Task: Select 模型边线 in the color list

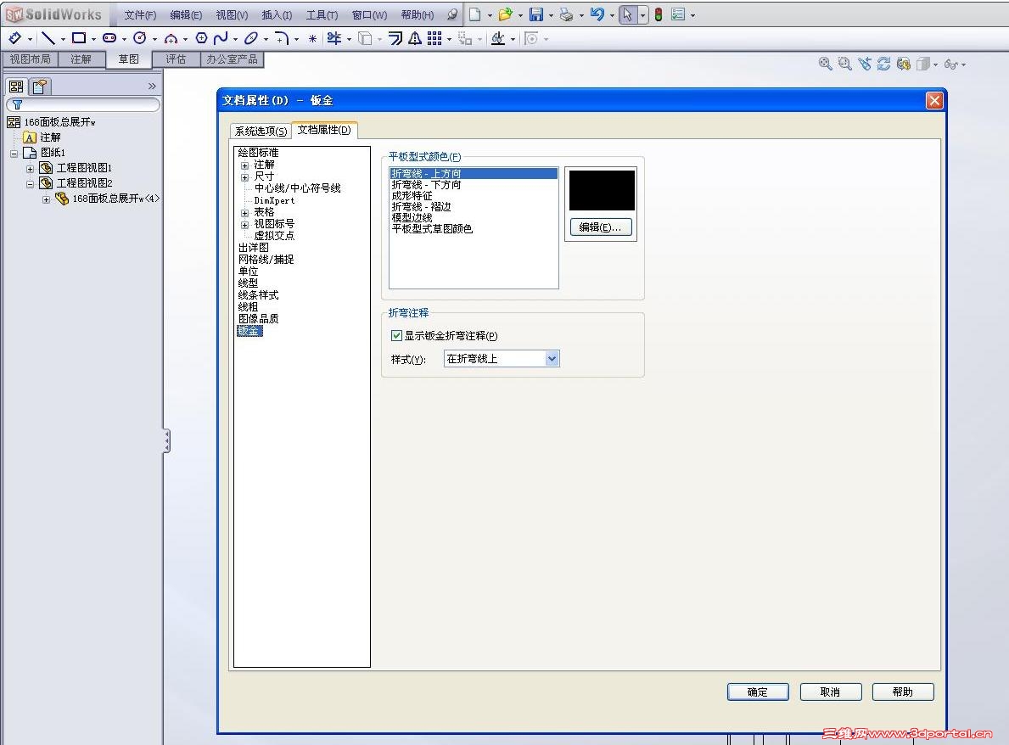Action: 412,217
